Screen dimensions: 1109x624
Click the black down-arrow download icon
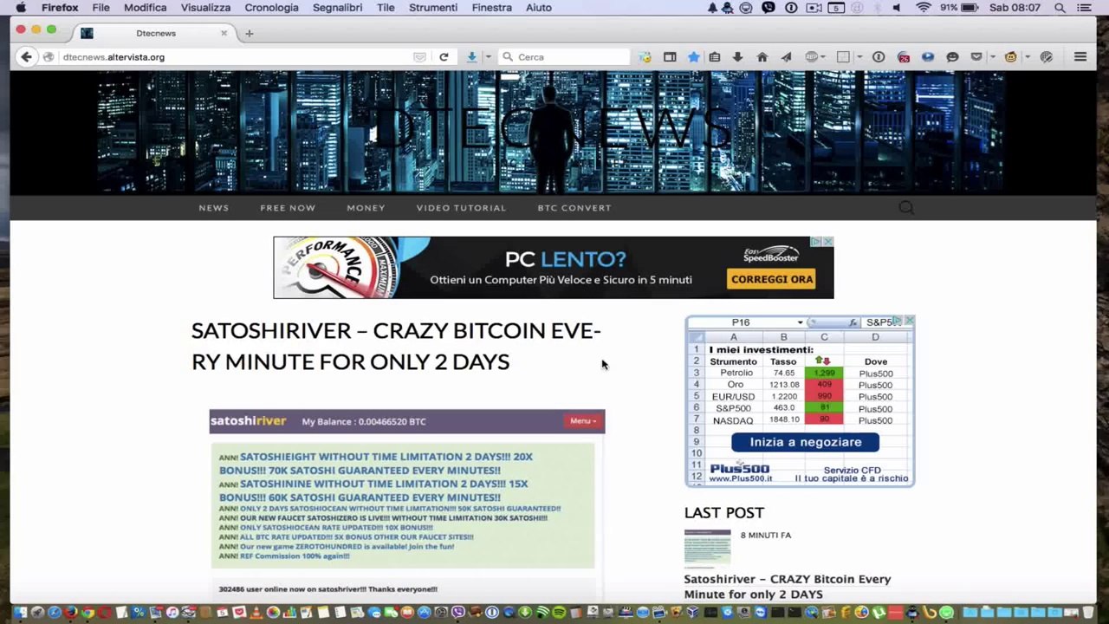point(737,57)
